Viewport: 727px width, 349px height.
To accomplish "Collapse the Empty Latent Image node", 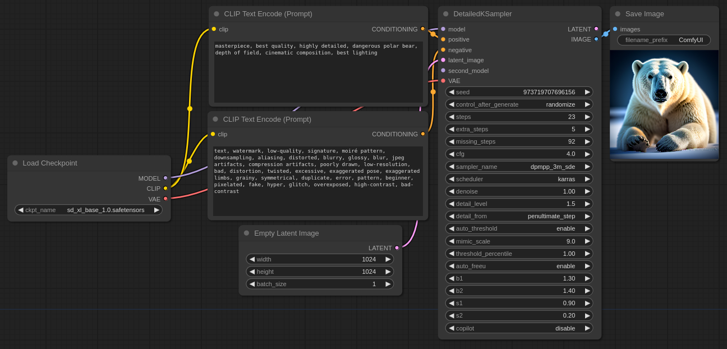I will (x=246, y=233).
